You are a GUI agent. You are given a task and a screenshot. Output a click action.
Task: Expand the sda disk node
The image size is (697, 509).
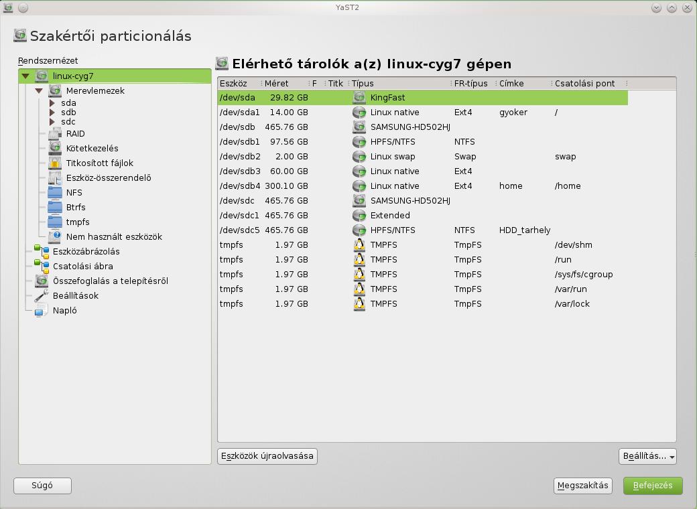coord(52,103)
